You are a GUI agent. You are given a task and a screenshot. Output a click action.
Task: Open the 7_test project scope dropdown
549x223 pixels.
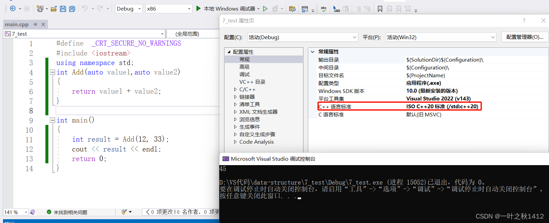84,34
